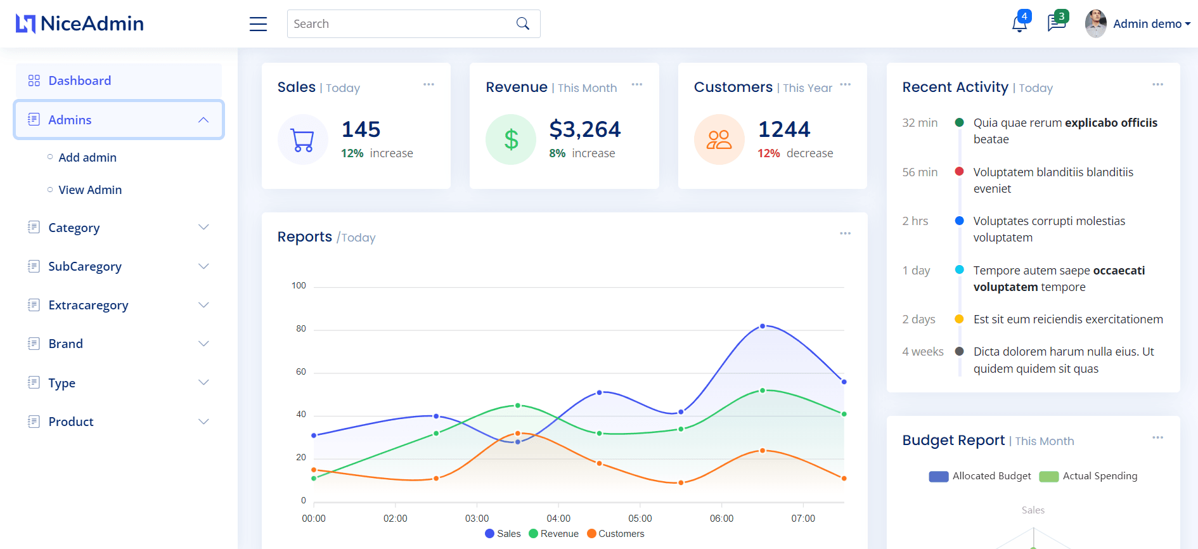Click '145' sales value
Screen dimensions: 1198x549
tap(361, 129)
